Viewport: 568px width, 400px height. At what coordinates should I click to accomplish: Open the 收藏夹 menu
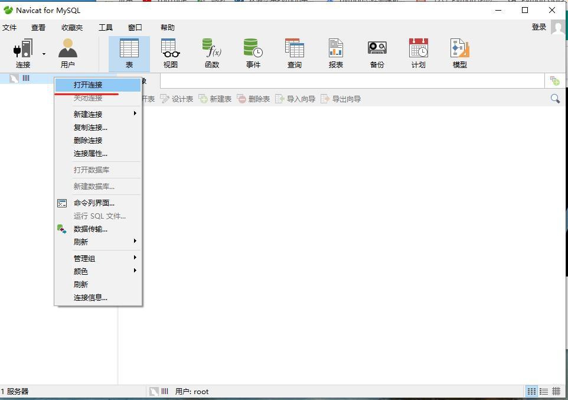pyautogui.click(x=72, y=28)
